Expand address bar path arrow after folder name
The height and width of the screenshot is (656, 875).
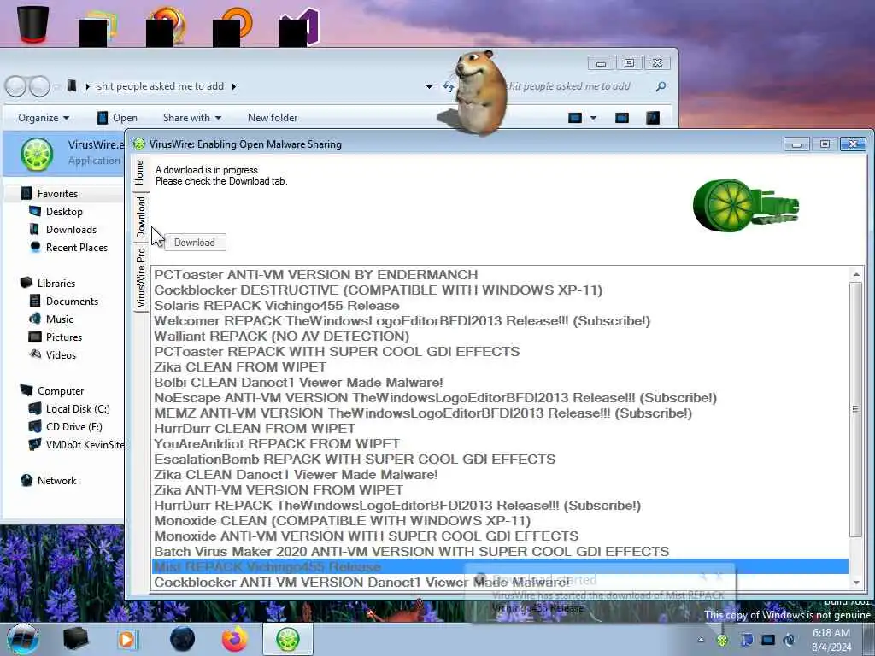tap(234, 86)
